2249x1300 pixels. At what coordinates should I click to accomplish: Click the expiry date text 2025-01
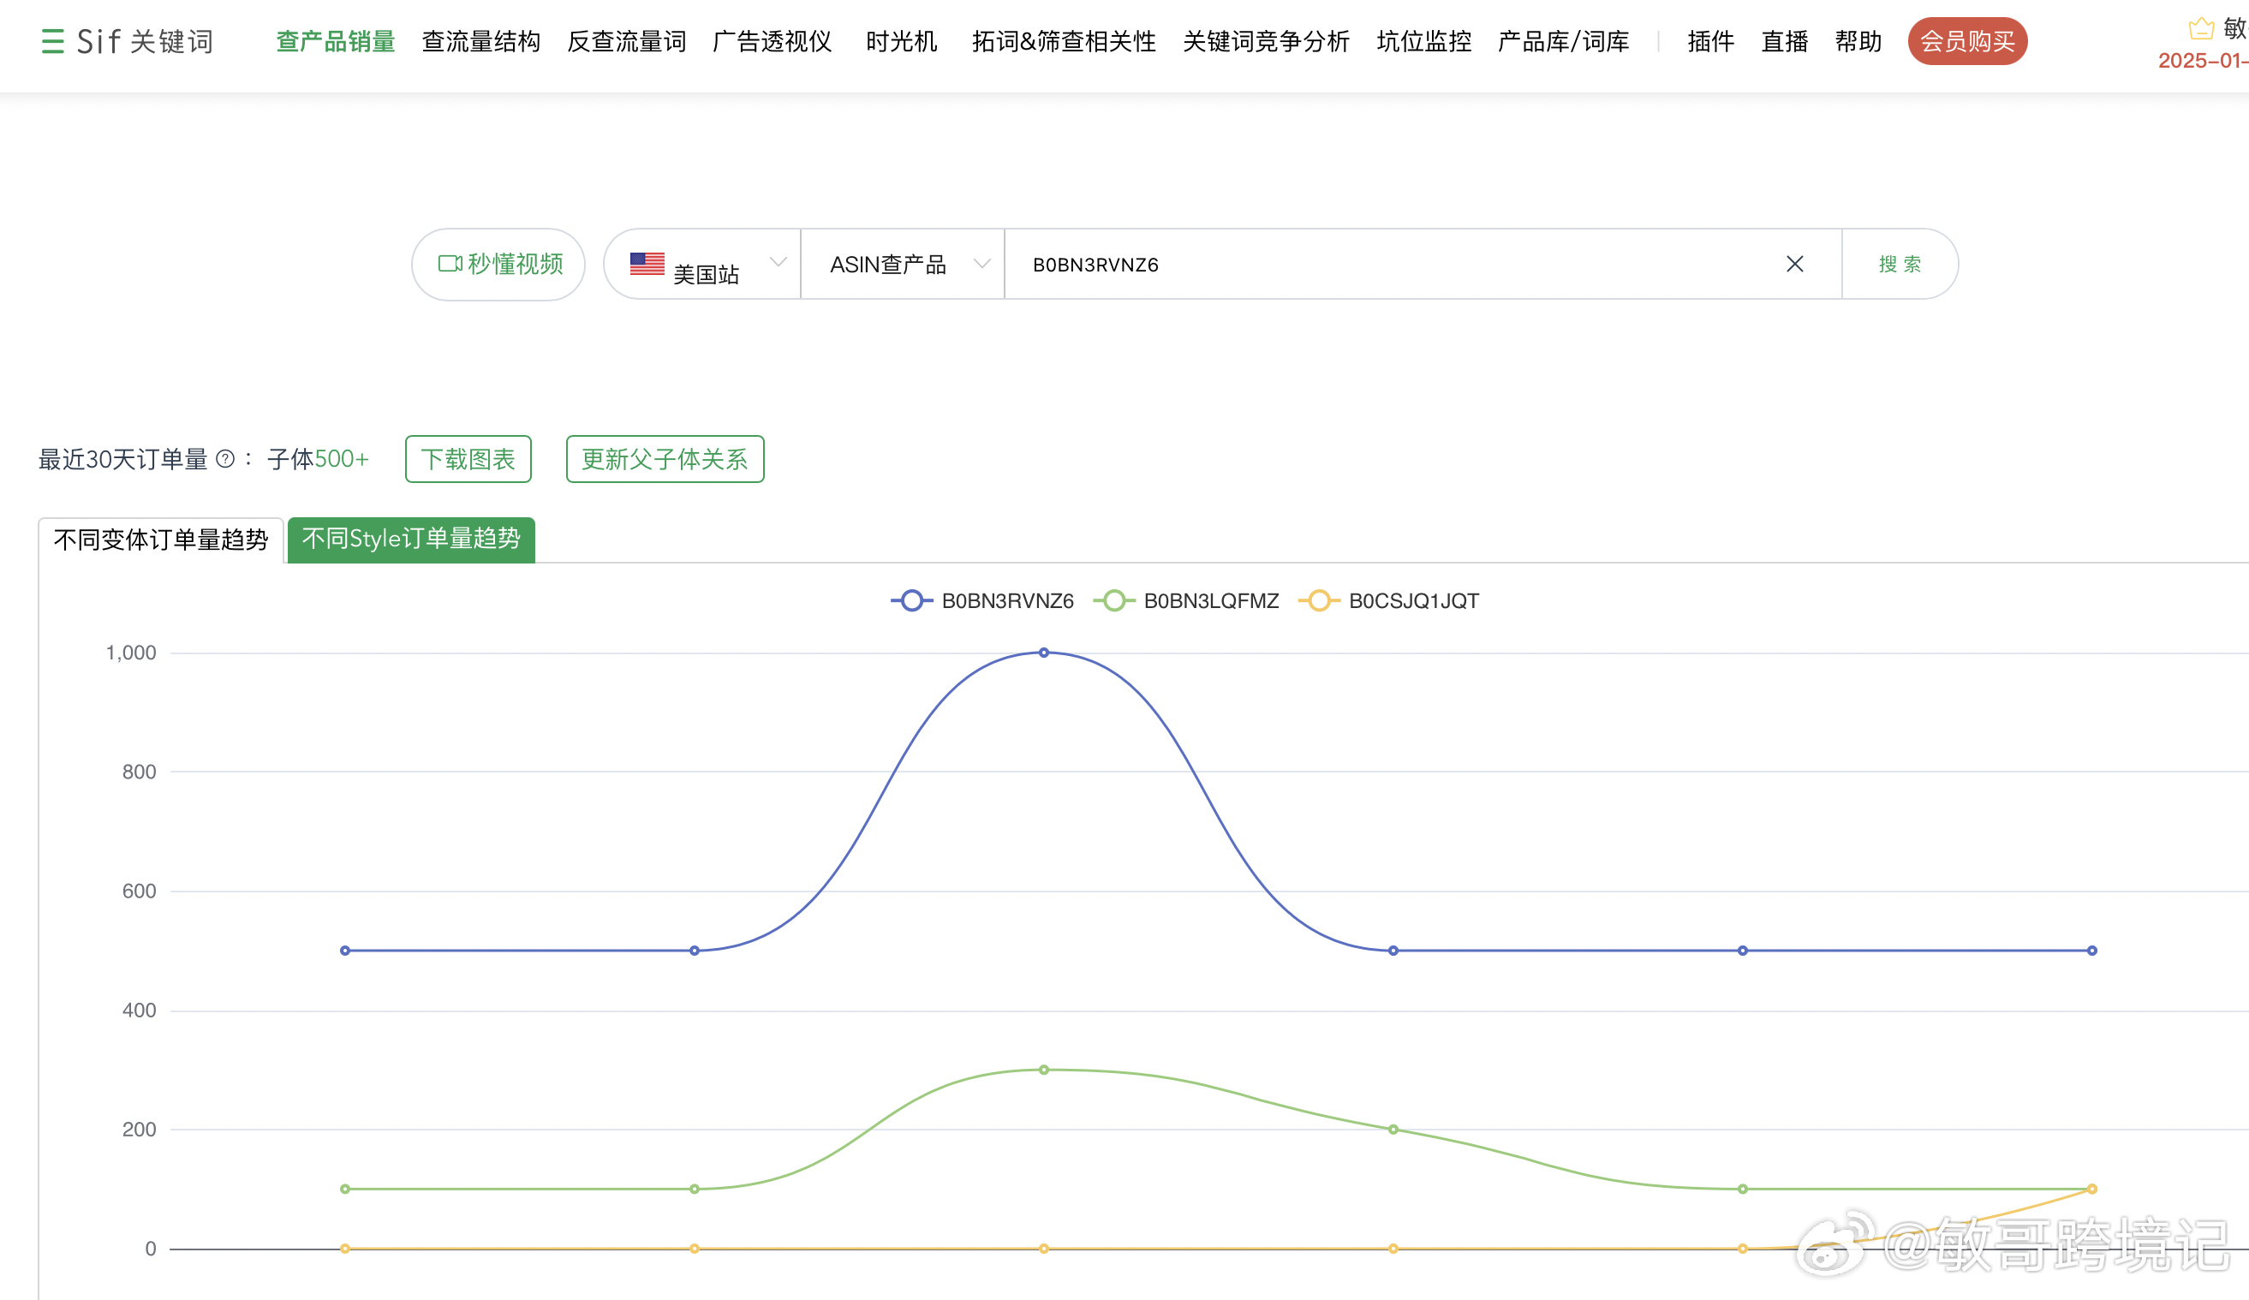click(x=2203, y=61)
